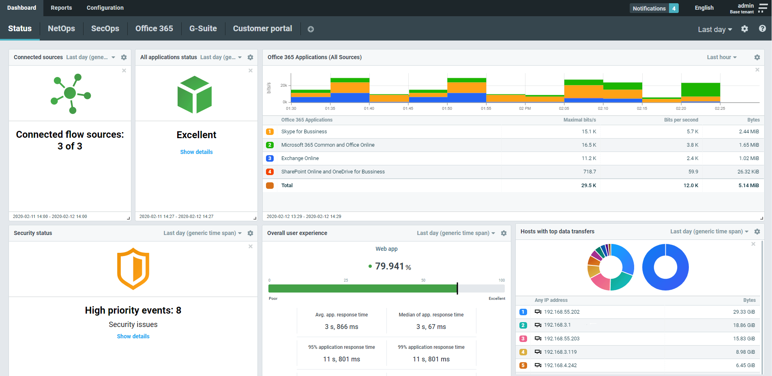Open the admin user menu icon
Screen dimensions: 772x376
(763, 9)
